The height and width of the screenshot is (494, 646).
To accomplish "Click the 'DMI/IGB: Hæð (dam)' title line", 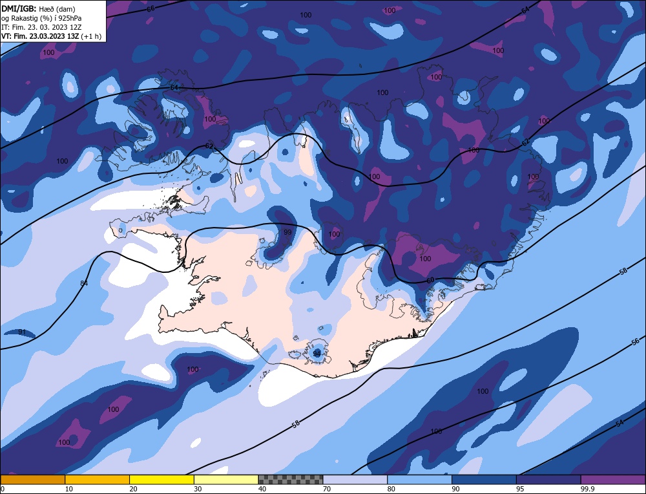I will [x=38, y=8].
